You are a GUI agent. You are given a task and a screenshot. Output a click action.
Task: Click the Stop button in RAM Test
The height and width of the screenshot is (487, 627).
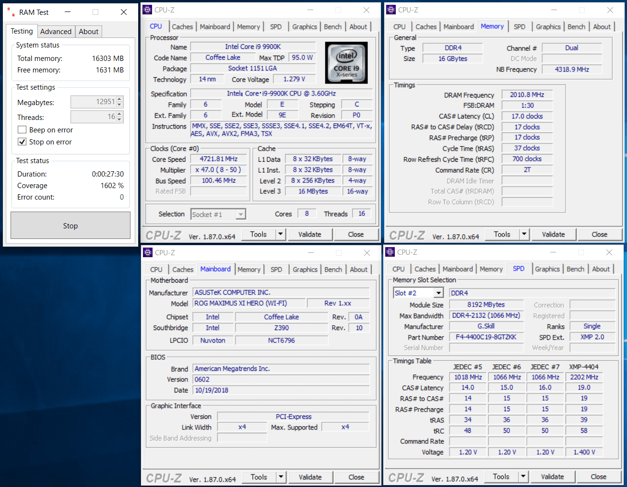pyautogui.click(x=71, y=226)
